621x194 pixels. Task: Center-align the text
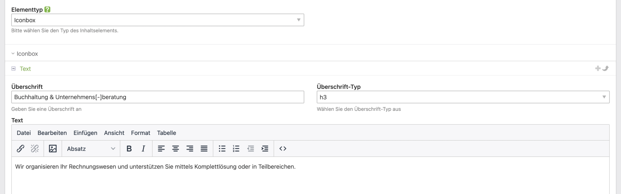pyautogui.click(x=176, y=149)
